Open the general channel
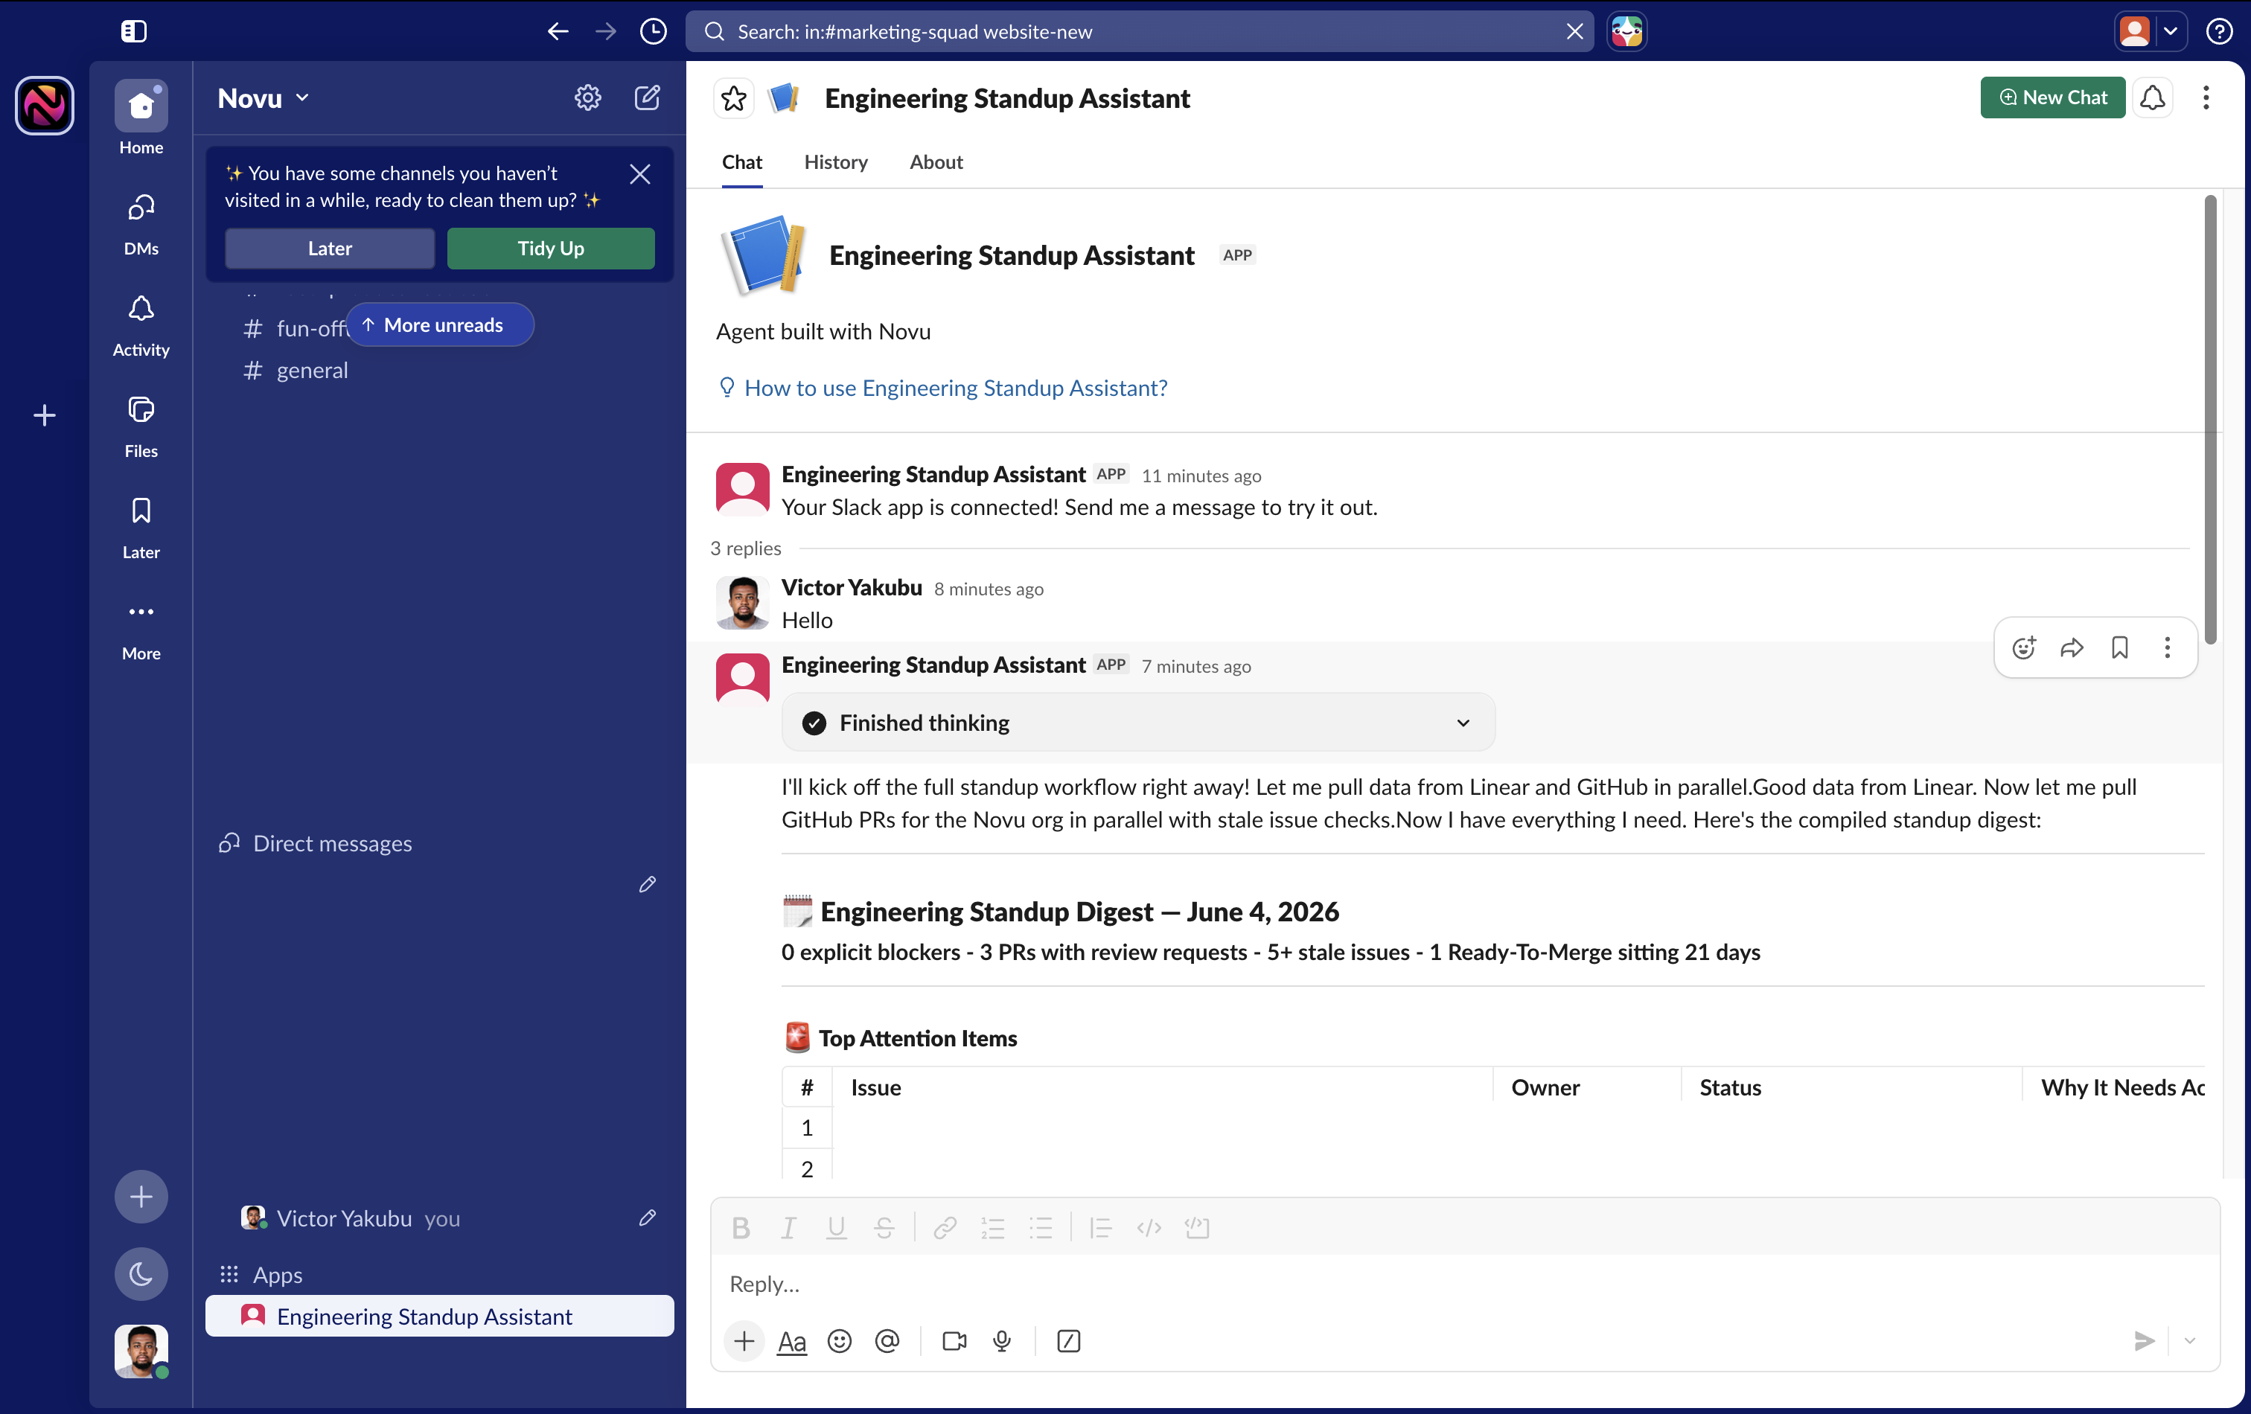The height and width of the screenshot is (1414, 2251). coord(312,370)
